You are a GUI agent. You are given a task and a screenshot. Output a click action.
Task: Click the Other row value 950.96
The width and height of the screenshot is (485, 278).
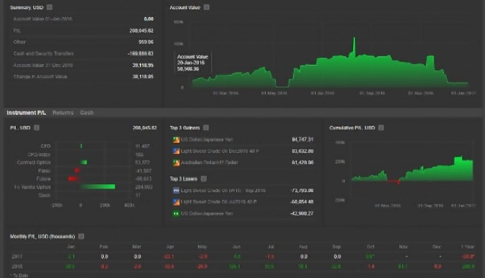point(146,42)
